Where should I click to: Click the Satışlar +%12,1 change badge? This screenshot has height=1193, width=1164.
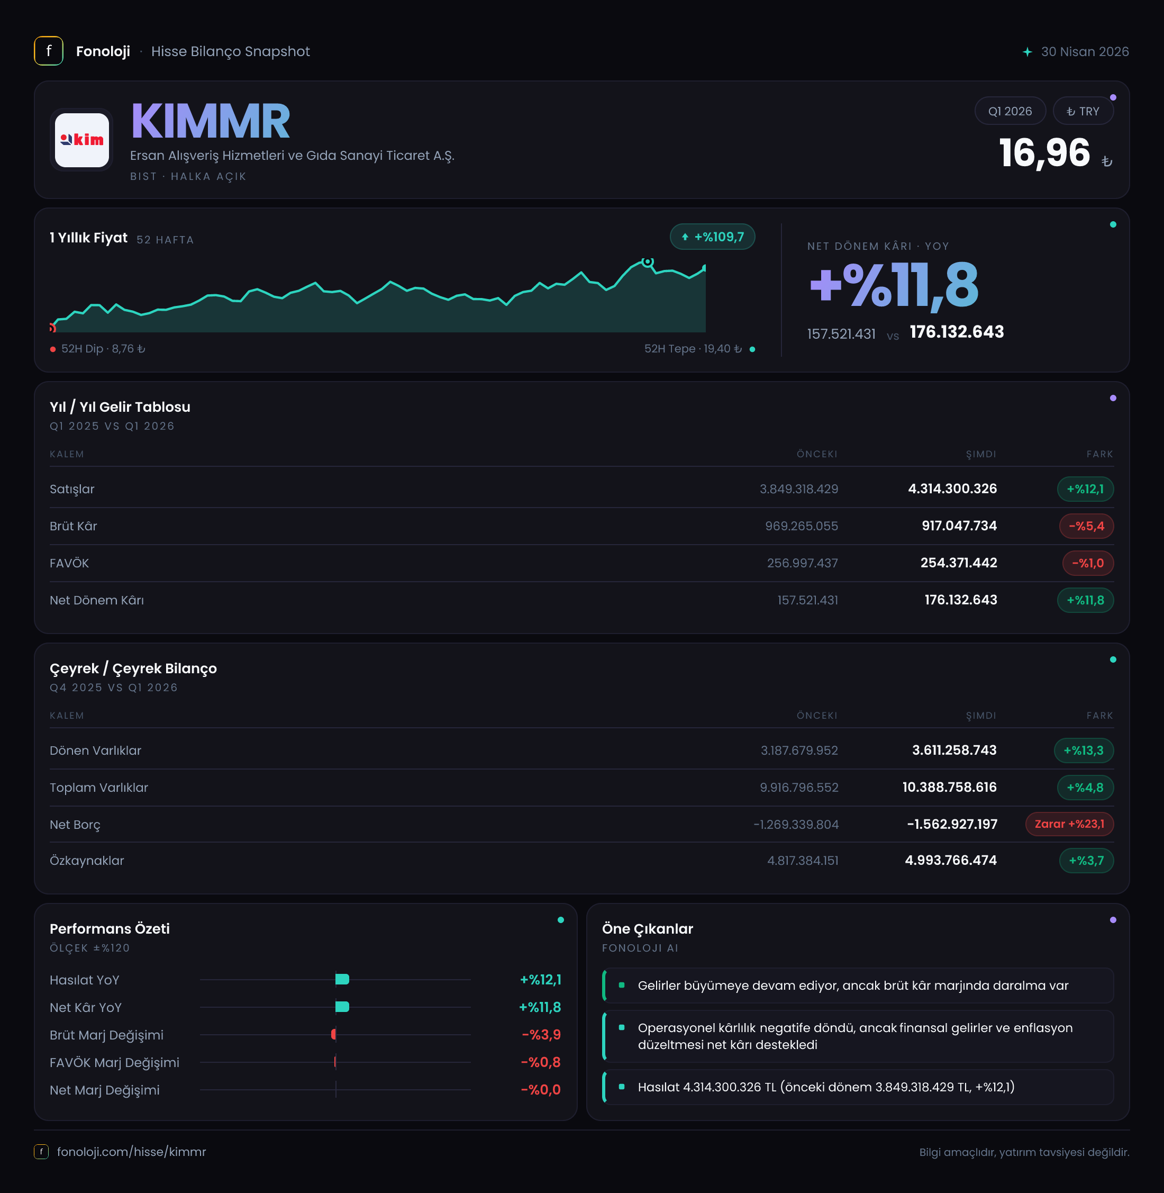(1085, 489)
